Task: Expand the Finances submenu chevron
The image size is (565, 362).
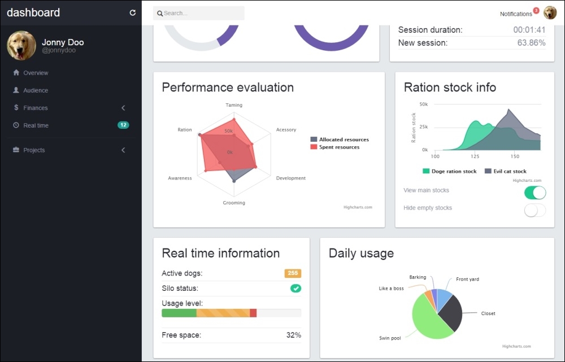Action: click(x=123, y=108)
